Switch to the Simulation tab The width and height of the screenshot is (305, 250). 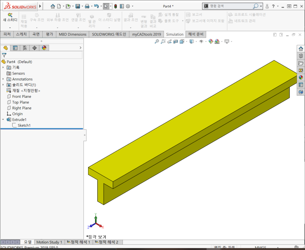pyautogui.click(x=175, y=34)
